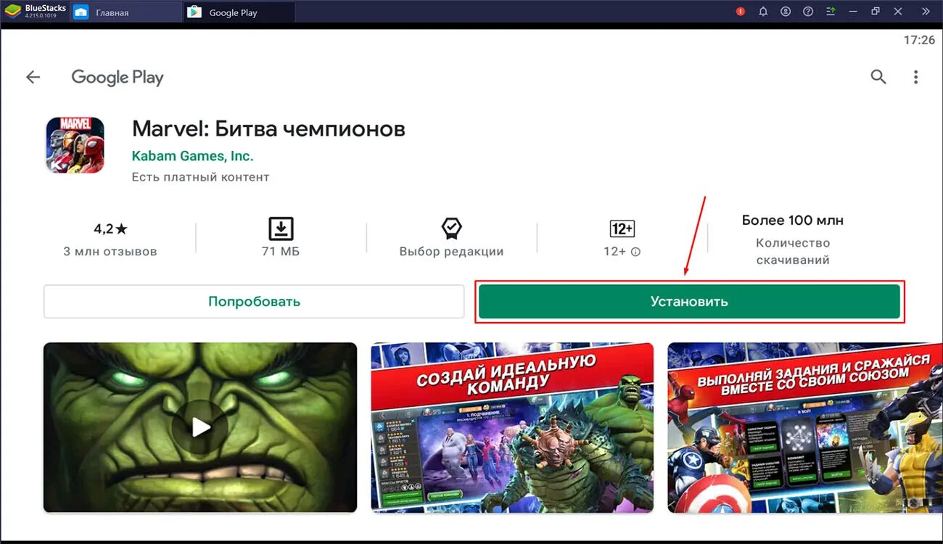Click the 12+ age rating icon
This screenshot has width=943, height=544.
coord(622,229)
